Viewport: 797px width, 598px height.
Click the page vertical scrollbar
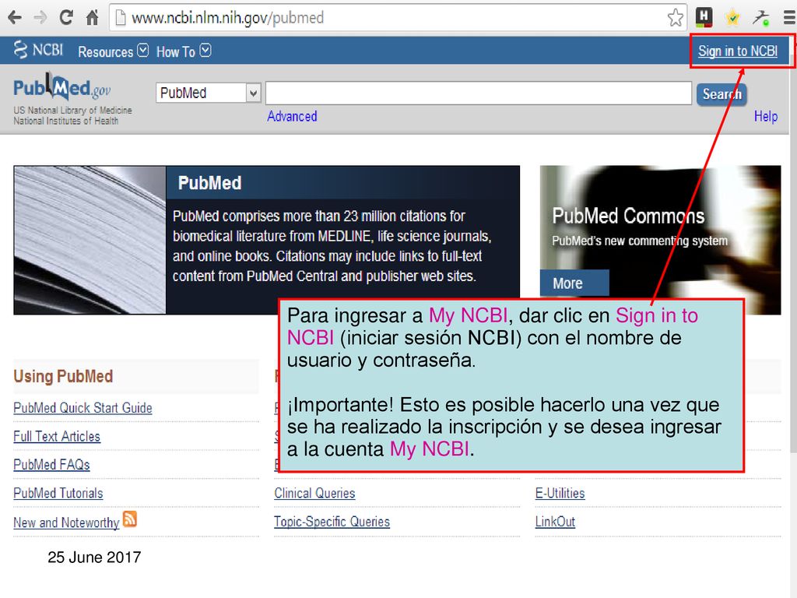click(793, 255)
